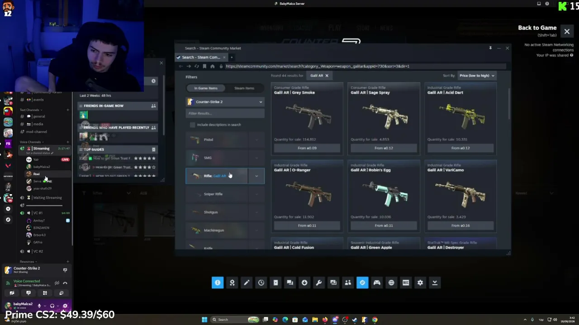Expand the Rifle filter chevron
The height and width of the screenshot is (325, 579).
[256, 176]
